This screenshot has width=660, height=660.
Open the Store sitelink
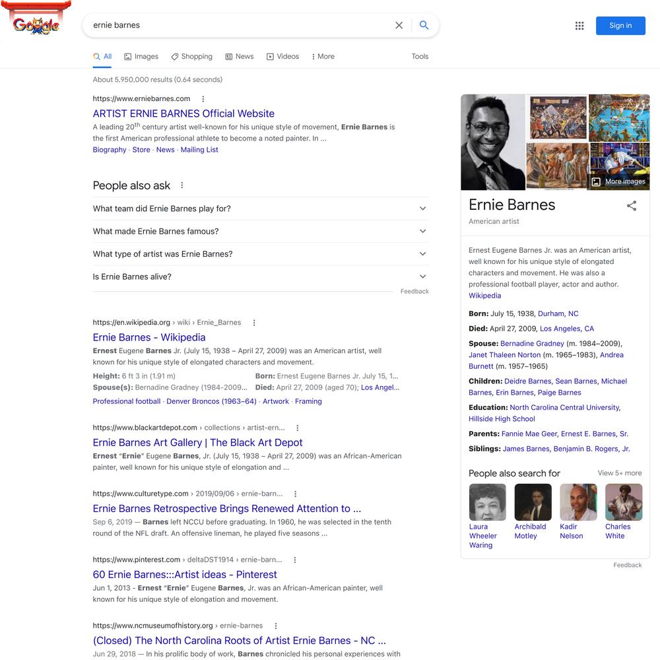[x=141, y=150]
